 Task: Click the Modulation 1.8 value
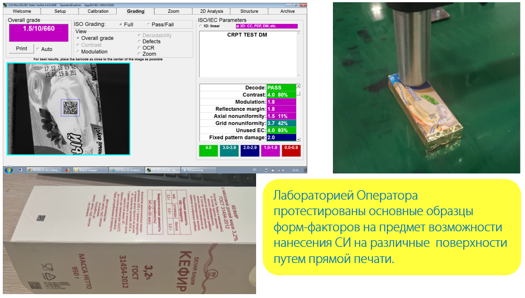click(x=281, y=102)
